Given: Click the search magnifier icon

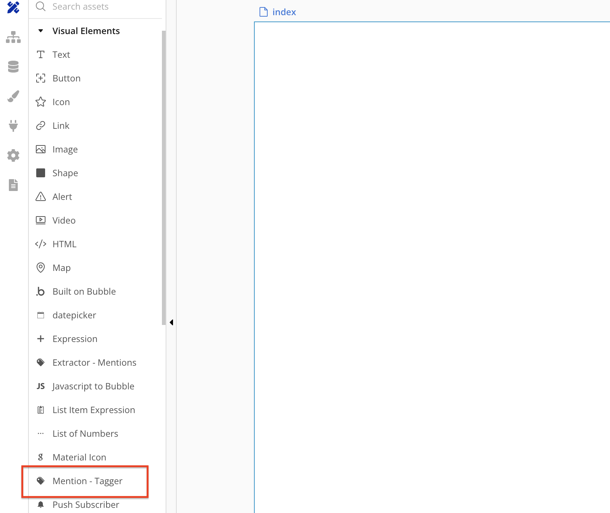Looking at the screenshot, I should click(x=41, y=6).
